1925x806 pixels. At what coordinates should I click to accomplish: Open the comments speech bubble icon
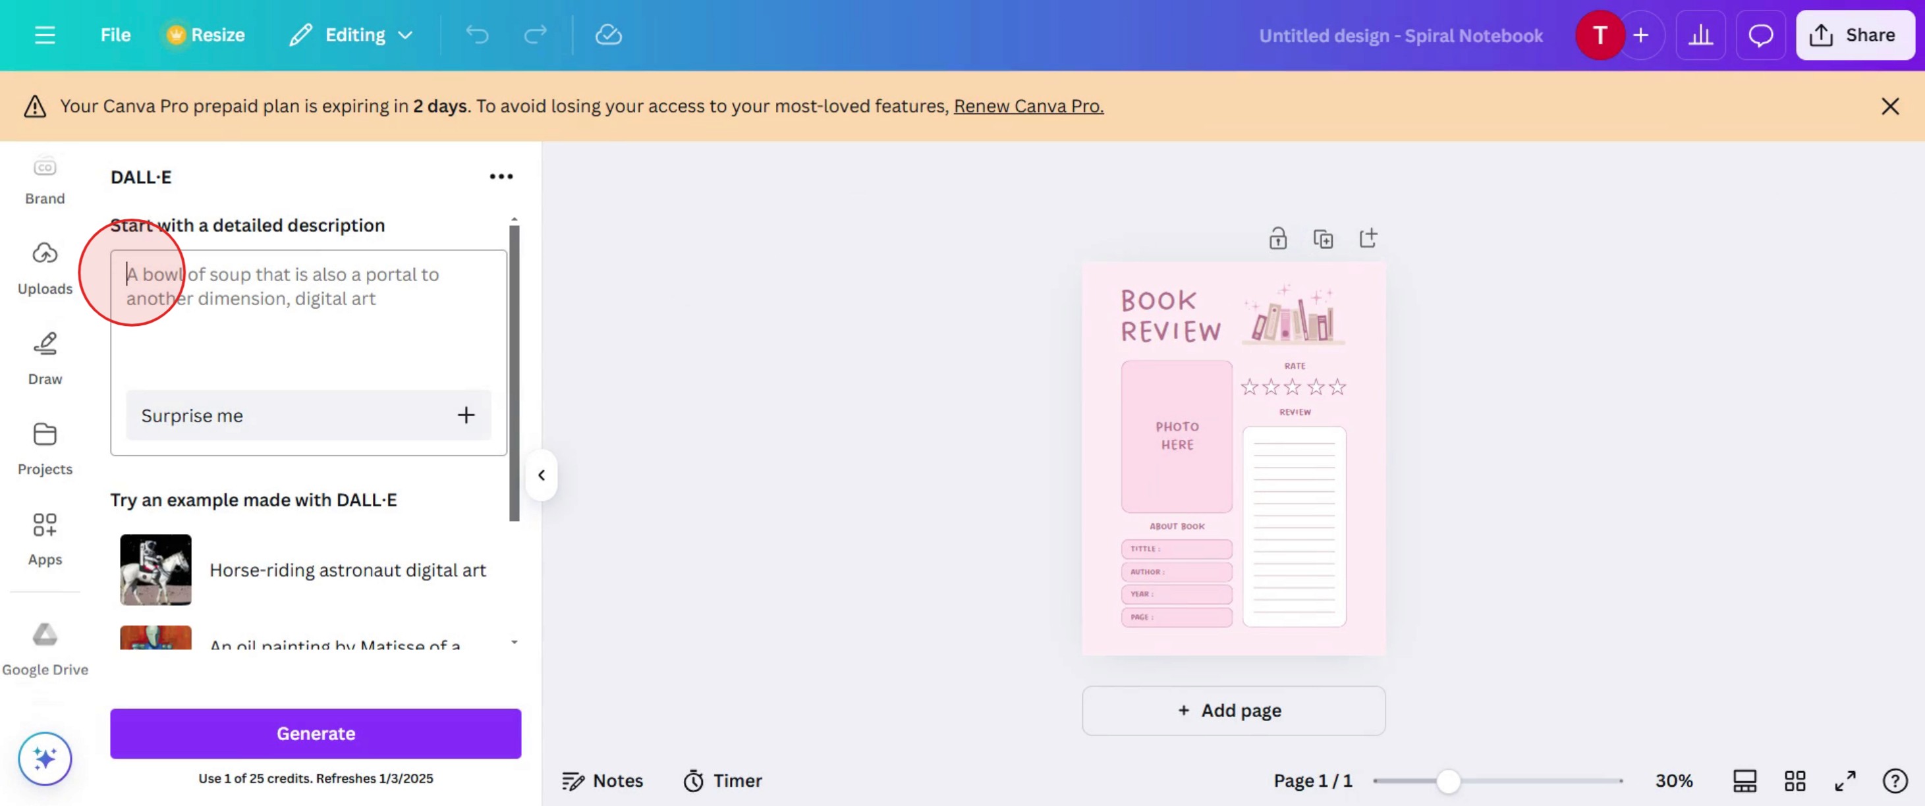(x=1760, y=35)
